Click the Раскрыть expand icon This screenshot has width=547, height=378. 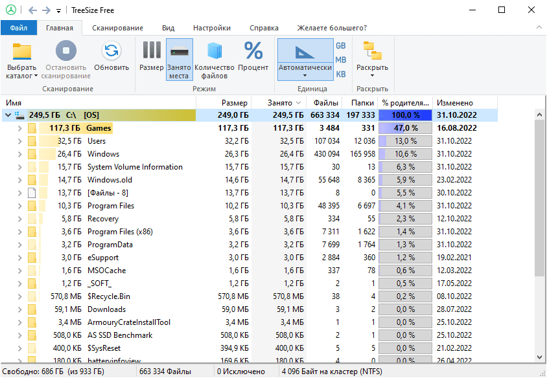pos(372,52)
